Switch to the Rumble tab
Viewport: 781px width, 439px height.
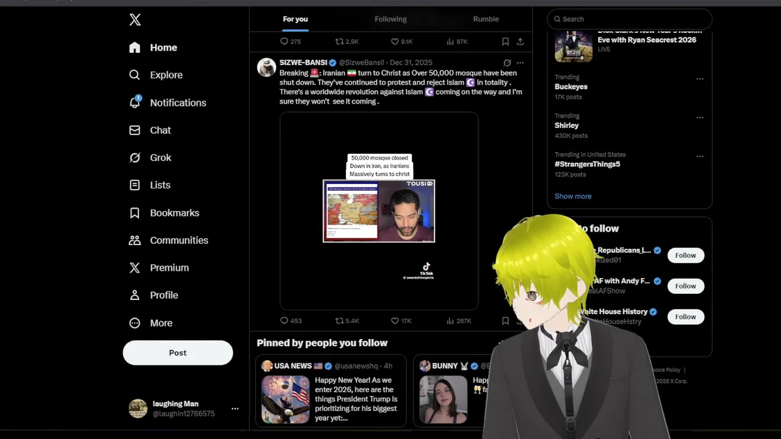tap(486, 19)
